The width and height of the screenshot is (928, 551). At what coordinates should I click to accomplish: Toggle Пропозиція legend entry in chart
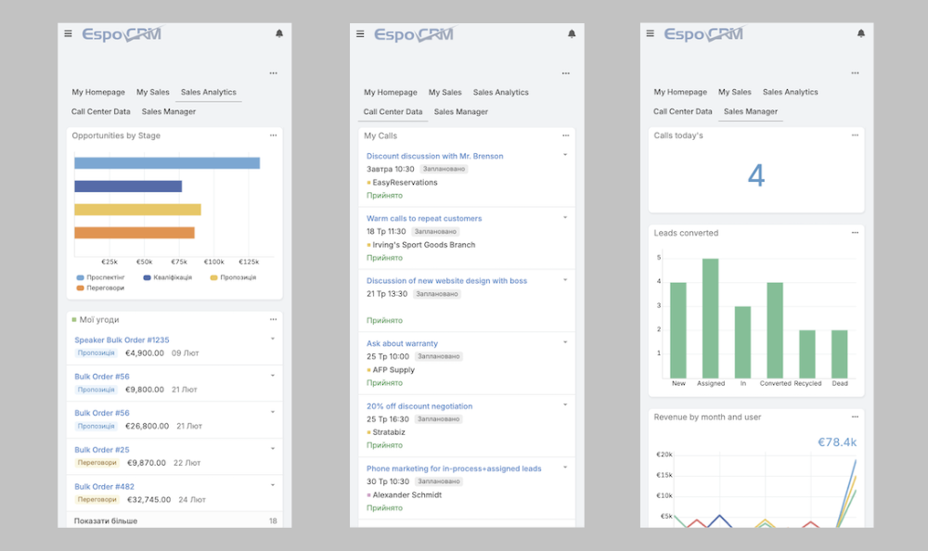[233, 277]
